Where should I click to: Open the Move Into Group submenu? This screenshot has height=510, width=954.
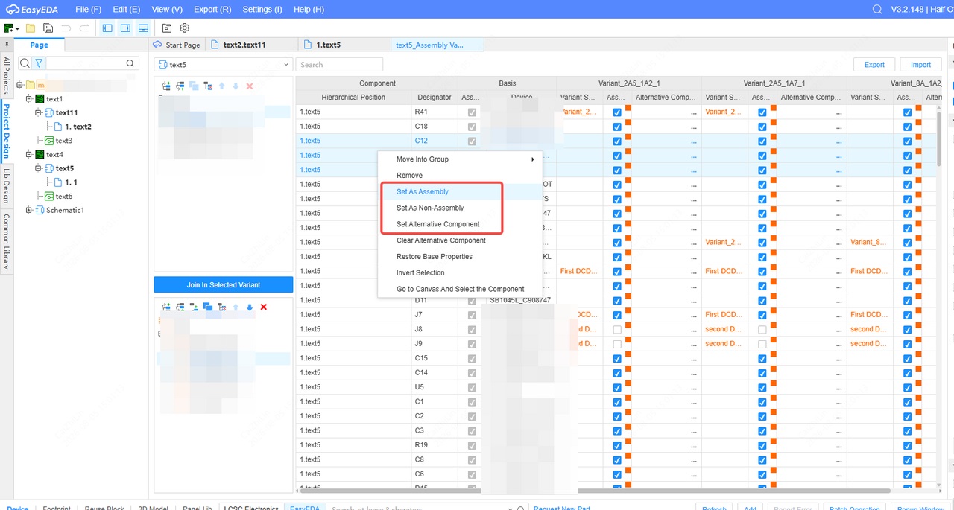(459, 159)
